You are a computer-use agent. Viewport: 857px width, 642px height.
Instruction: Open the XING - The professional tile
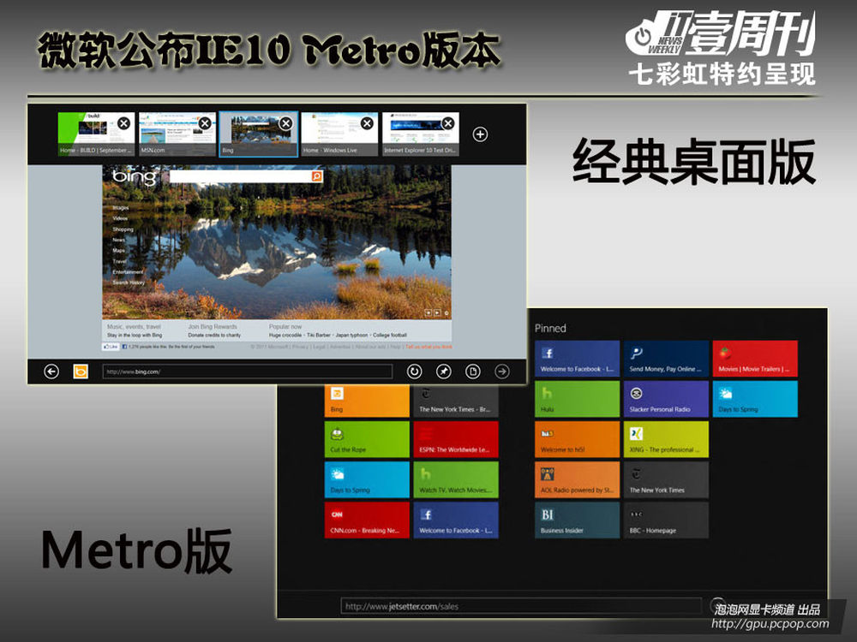point(666,439)
